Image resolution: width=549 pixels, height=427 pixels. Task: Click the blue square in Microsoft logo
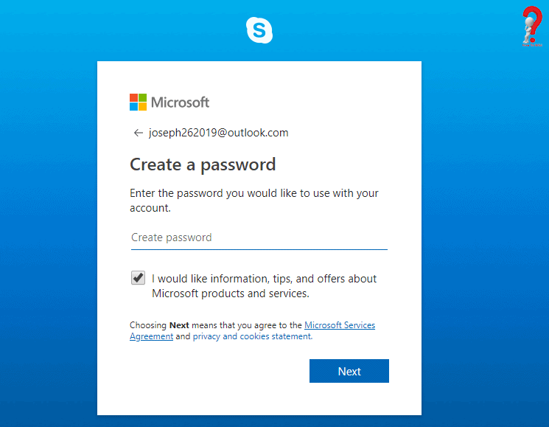point(133,106)
